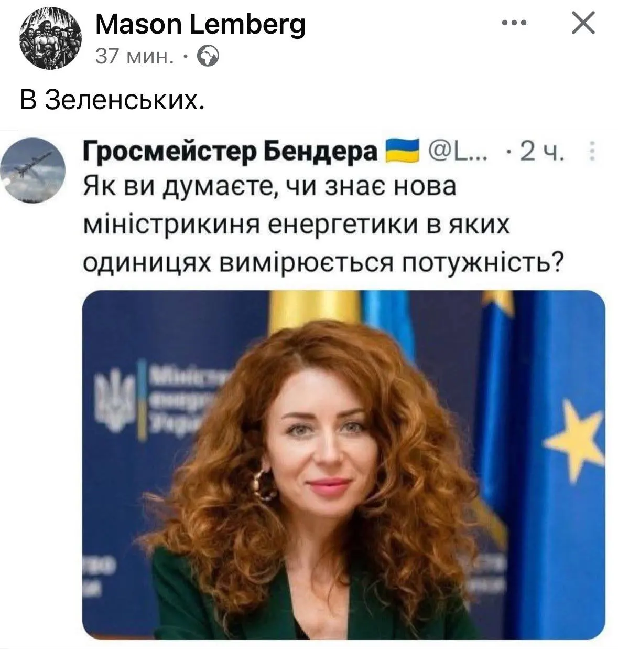Open the three-dot post options menu
Image resolution: width=618 pixels, height=649 pixels.
(x=514, y=23)
